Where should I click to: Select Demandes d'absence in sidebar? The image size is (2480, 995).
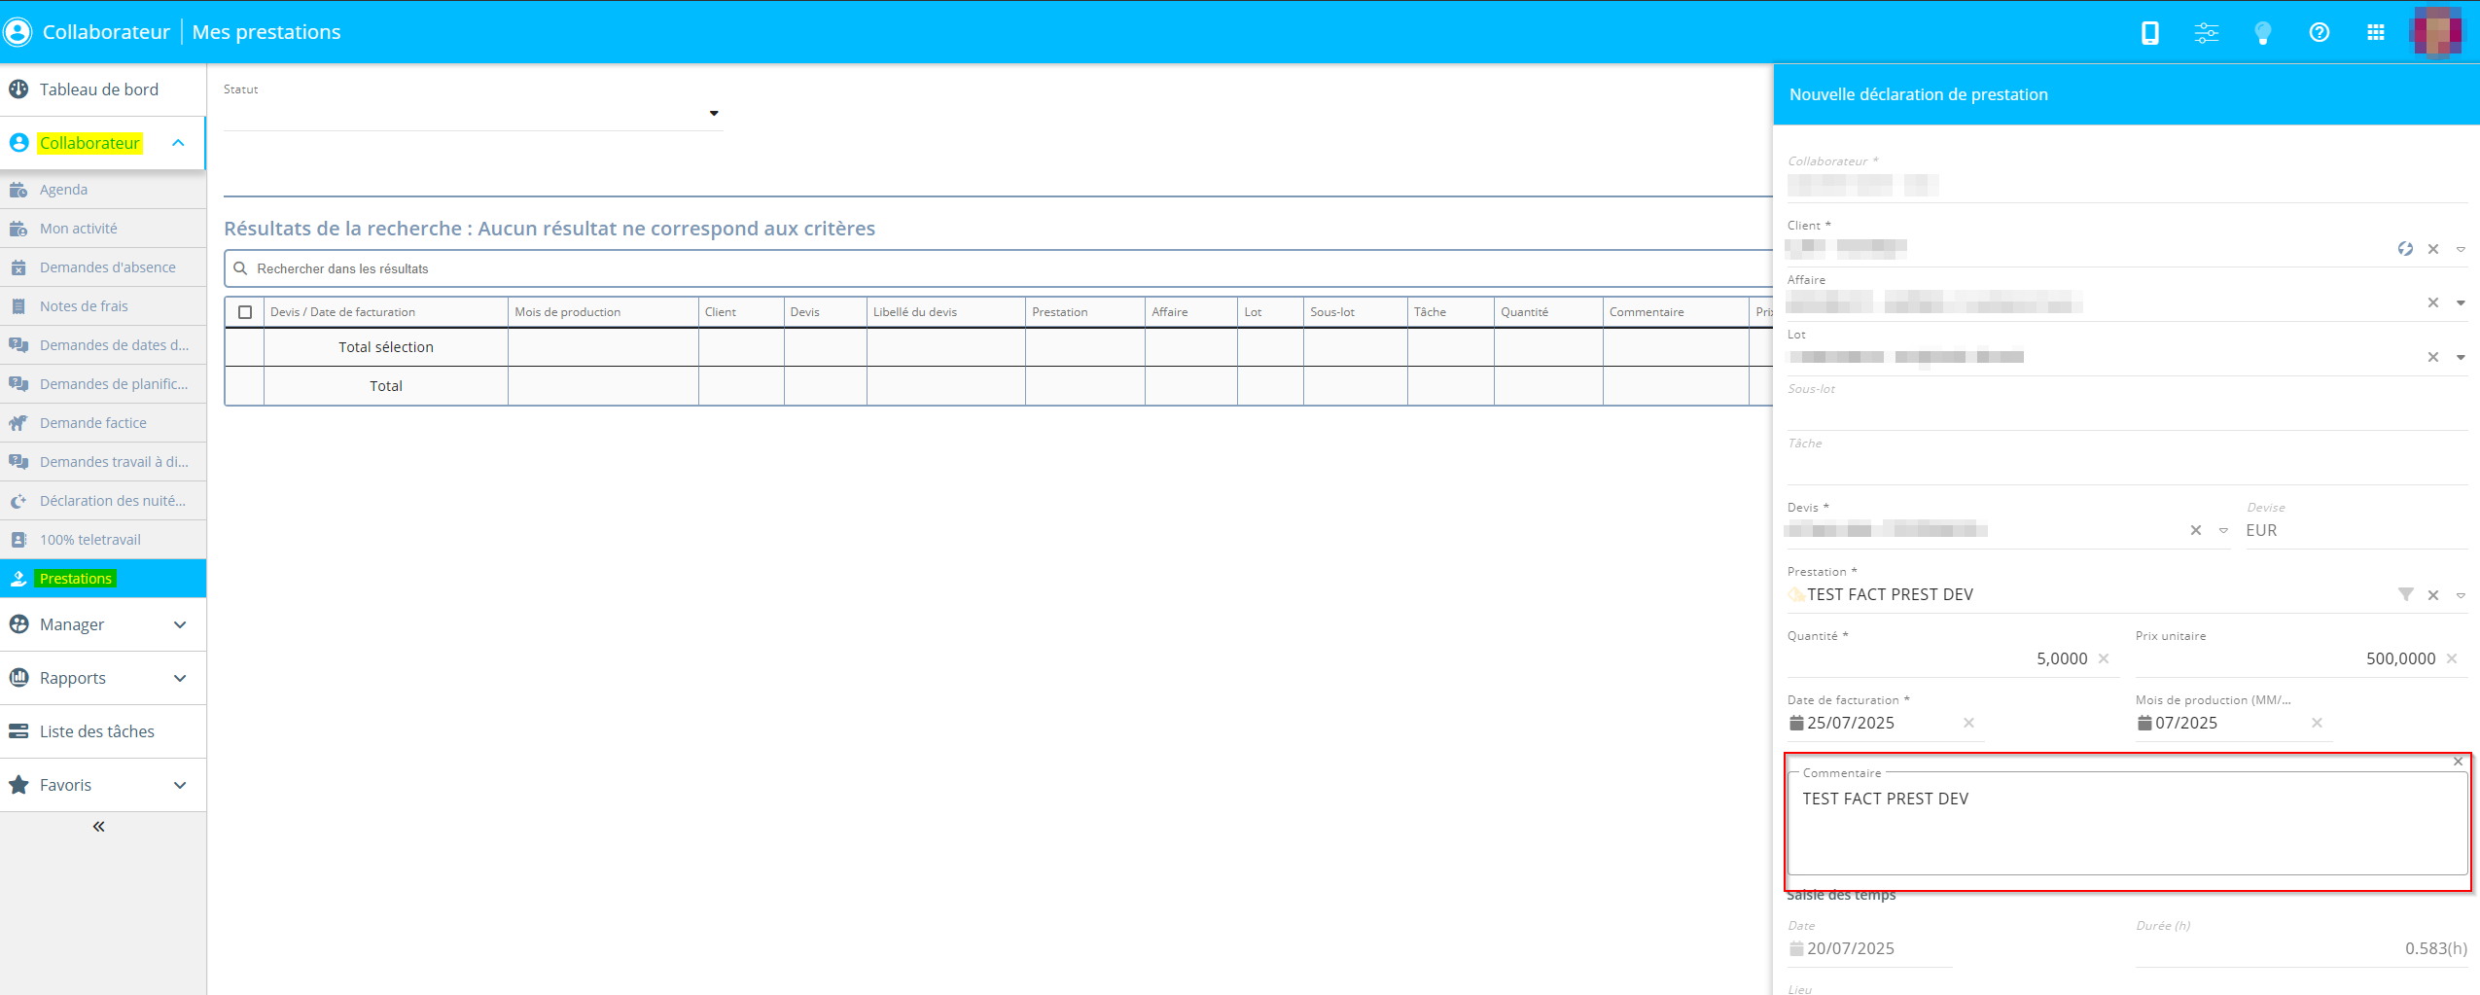[107, 267]
